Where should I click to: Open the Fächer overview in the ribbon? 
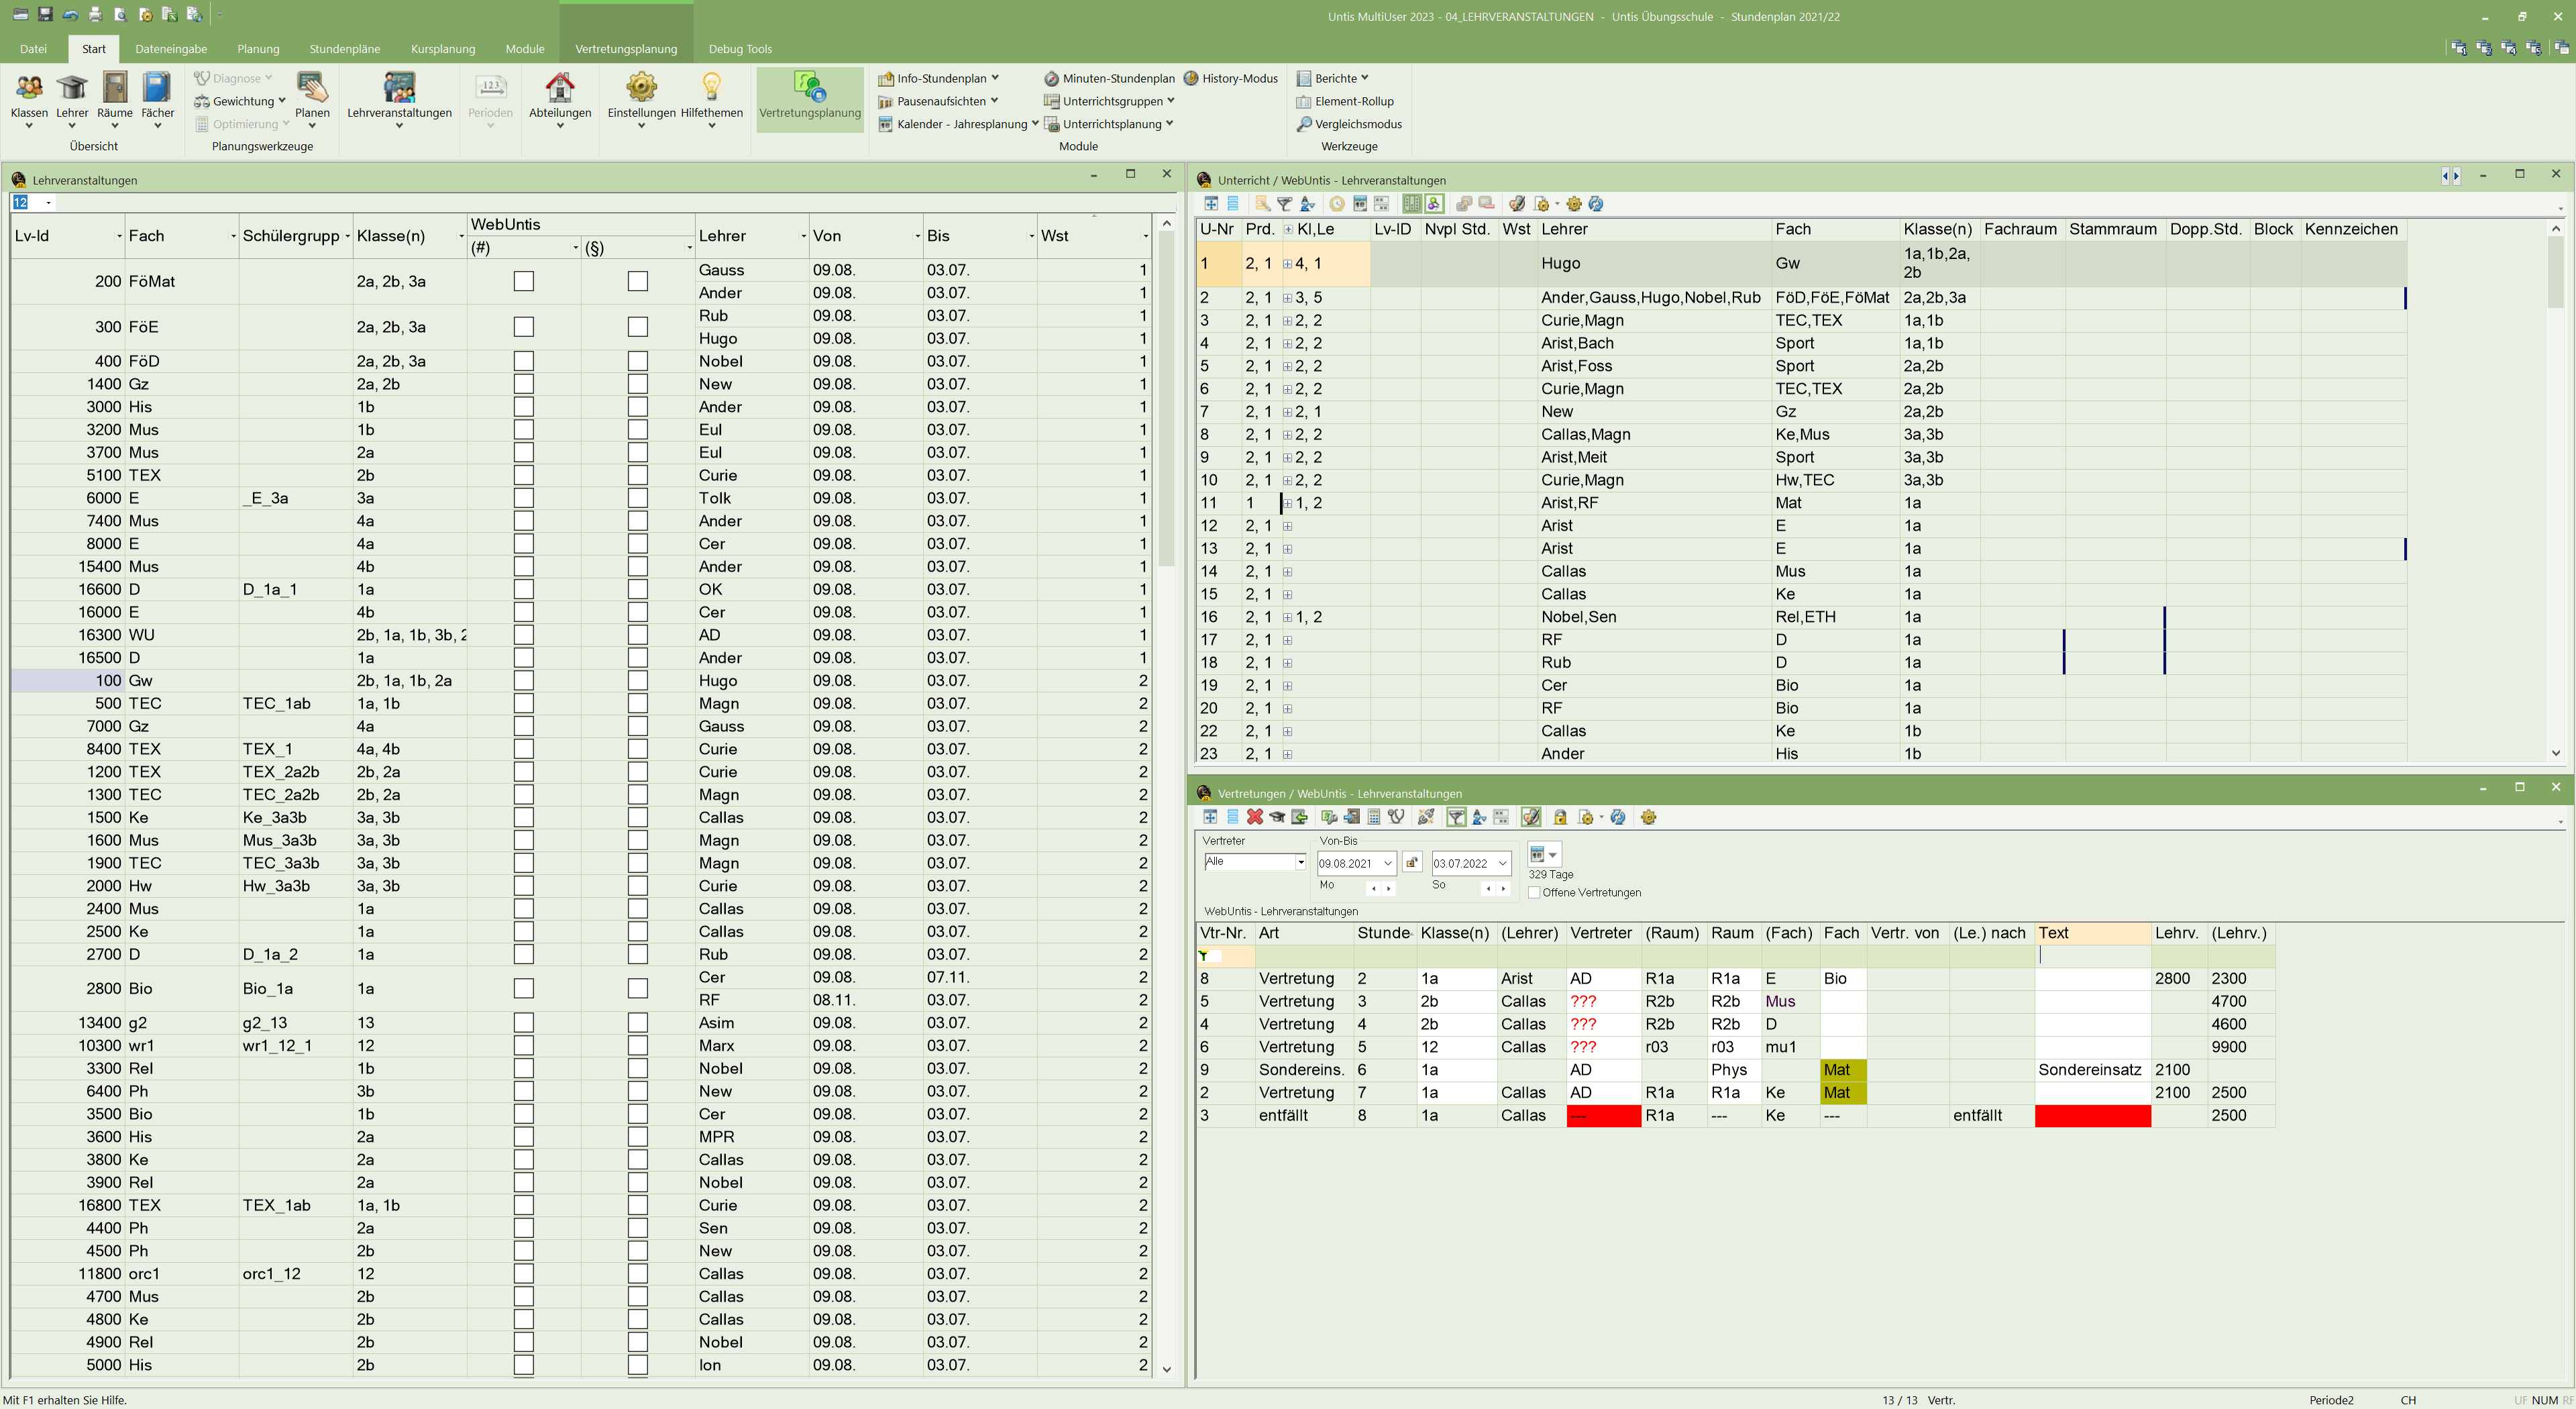point(157,99)
